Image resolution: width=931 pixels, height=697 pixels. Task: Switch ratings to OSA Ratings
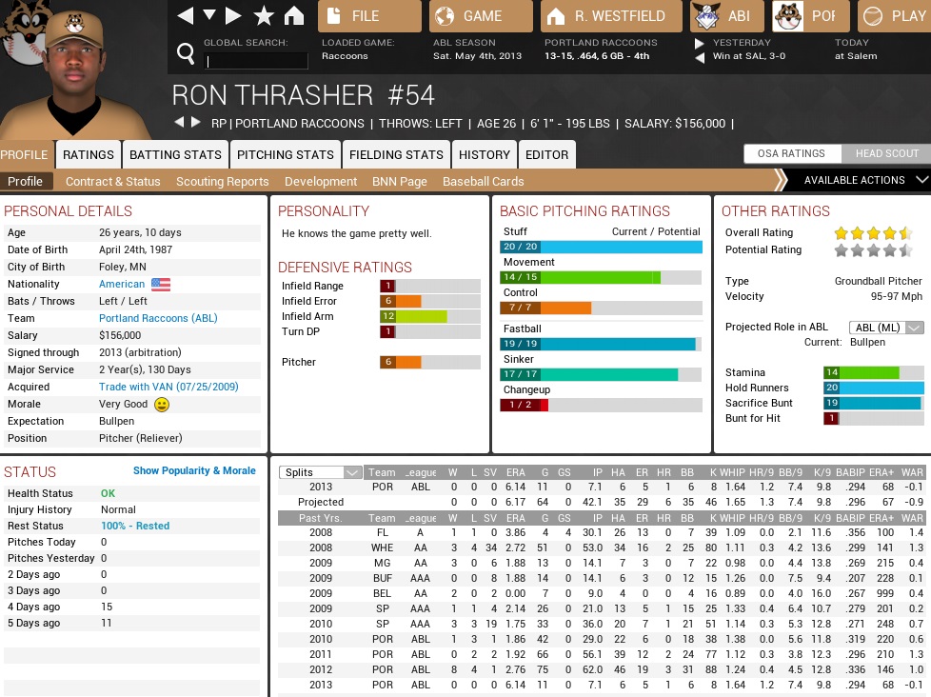[791, 153]
